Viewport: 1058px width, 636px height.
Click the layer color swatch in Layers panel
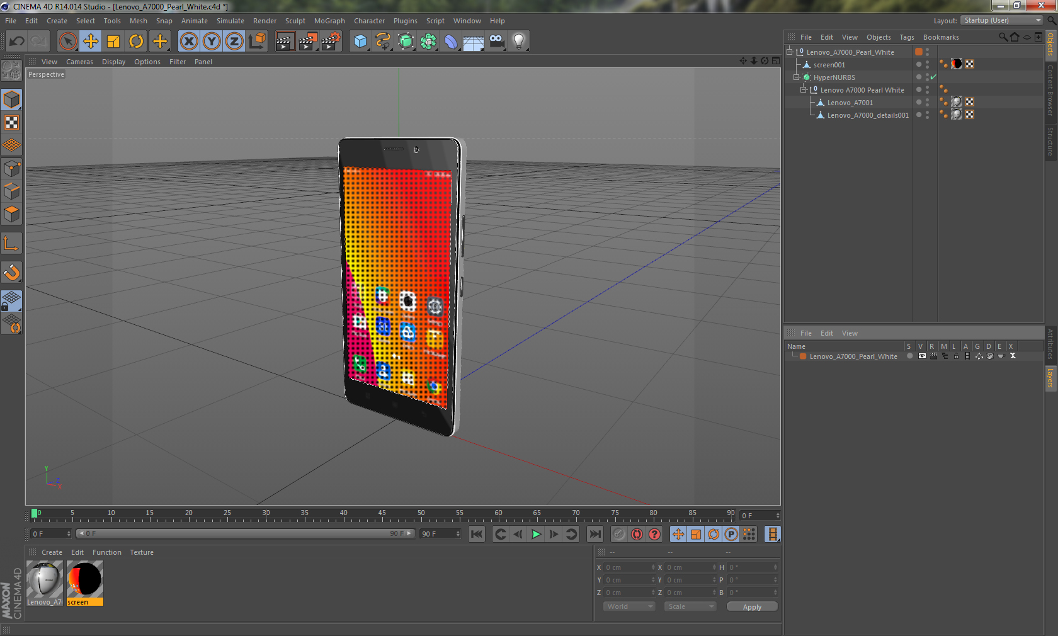pyautogui.click(x=803, y=356)
